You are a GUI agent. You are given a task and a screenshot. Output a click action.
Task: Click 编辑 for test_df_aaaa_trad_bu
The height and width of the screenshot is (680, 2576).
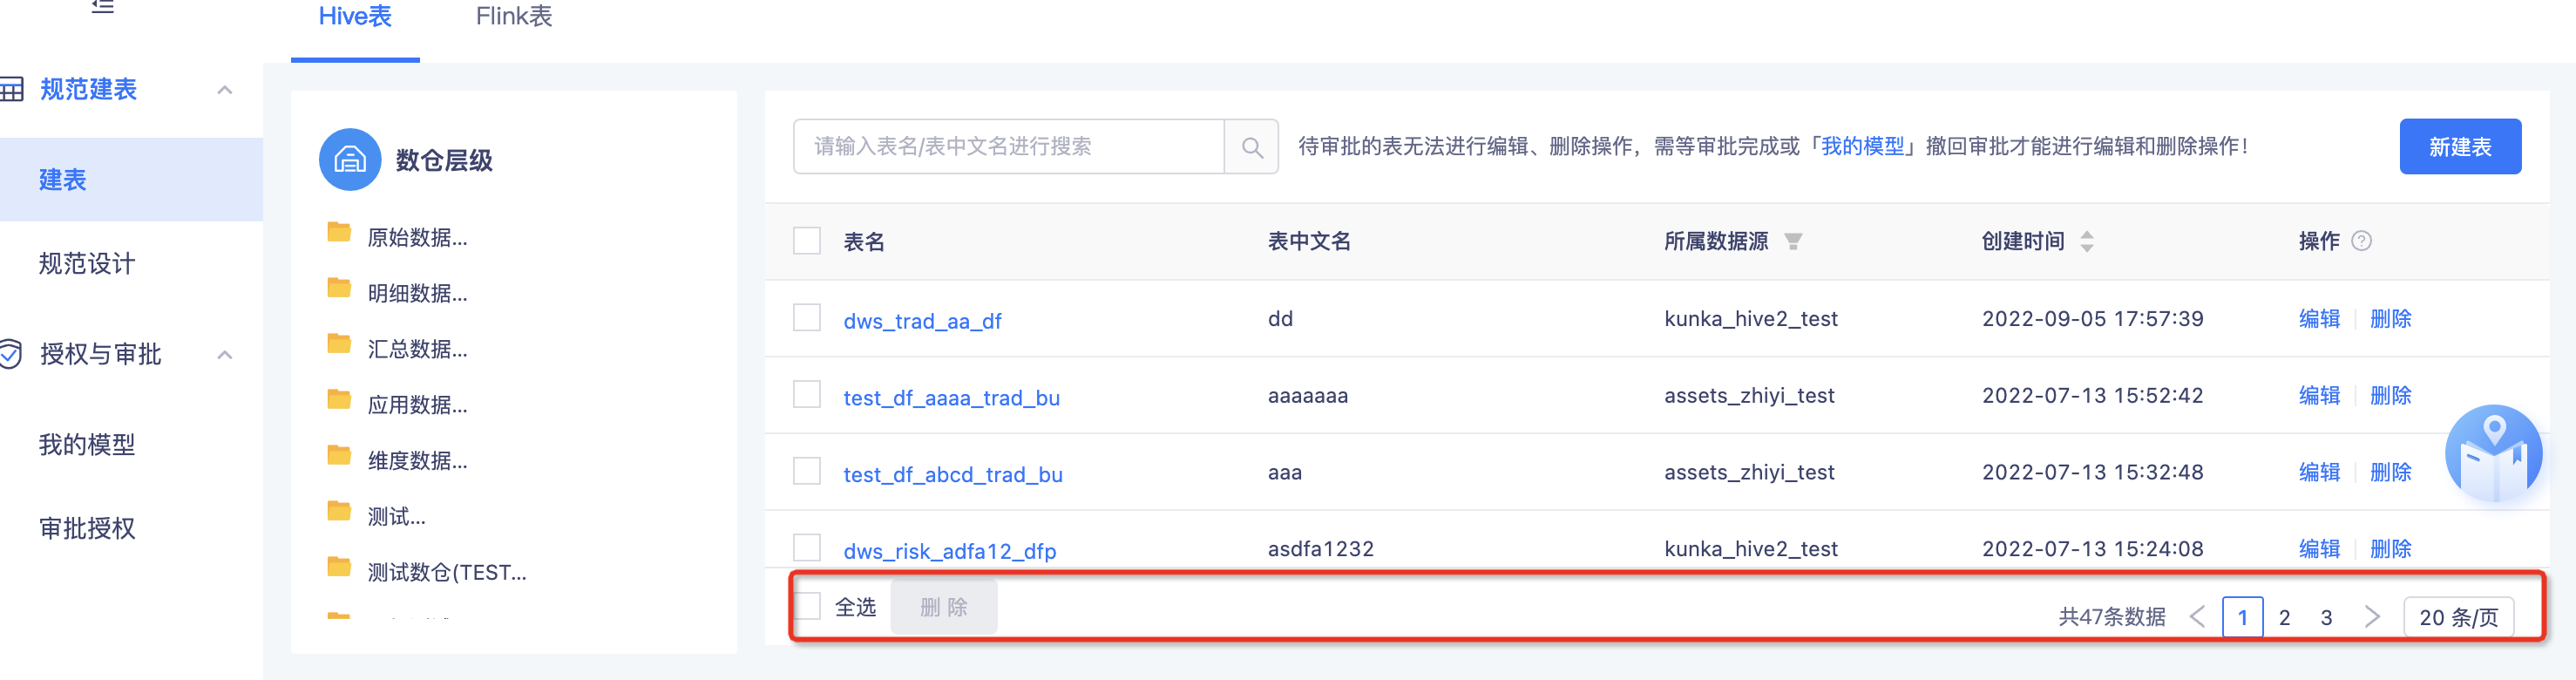(2319, 395)
